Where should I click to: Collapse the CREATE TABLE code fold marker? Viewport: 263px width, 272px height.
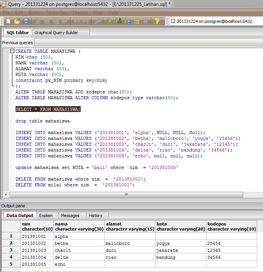click(x=12, y=51)
